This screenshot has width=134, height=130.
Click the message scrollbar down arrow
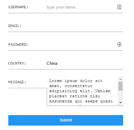click(120, 103)
